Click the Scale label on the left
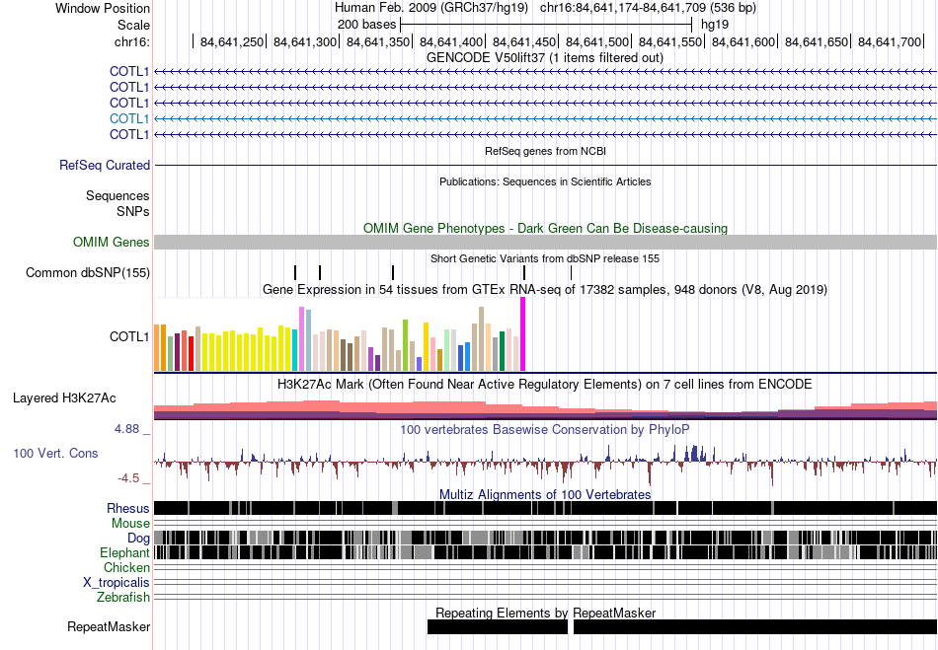This screenshot has height=650, width=938. coord(133,25)
